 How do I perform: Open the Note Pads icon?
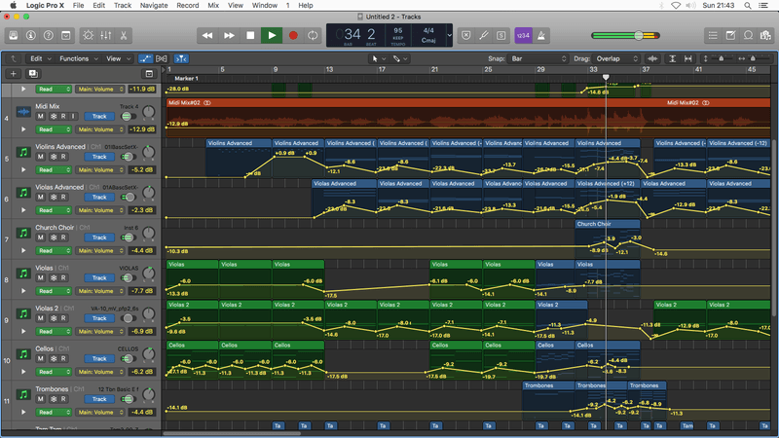coord(731,35)
